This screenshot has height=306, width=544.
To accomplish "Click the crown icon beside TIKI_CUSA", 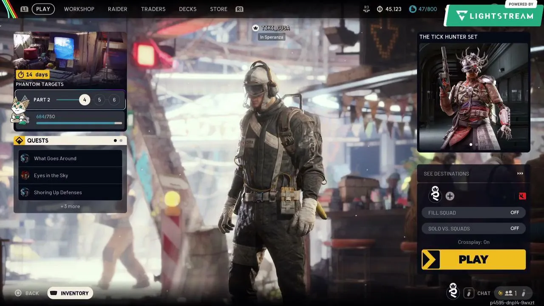I will click(x=255, y=28).
